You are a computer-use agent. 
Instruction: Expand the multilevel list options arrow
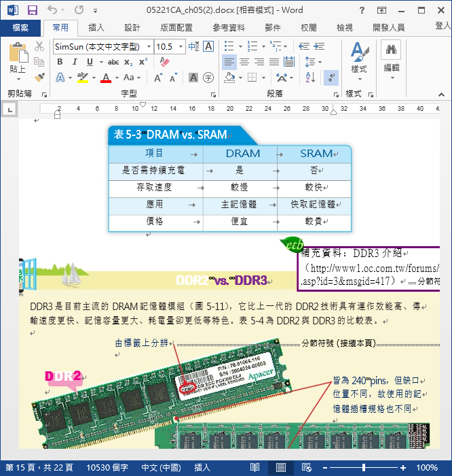tap(286, 47)
